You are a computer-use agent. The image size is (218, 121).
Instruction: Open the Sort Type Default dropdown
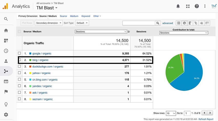82,23
